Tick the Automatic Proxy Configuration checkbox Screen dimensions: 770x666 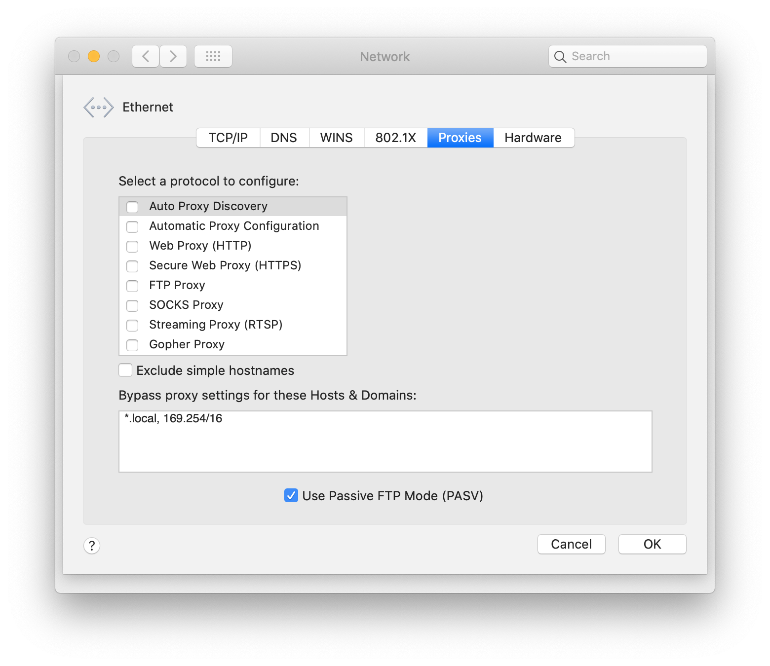pyautogui.click(x=132, y=226)
